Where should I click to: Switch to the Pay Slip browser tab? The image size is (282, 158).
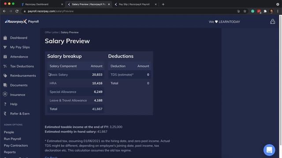[x=135, y=4]
